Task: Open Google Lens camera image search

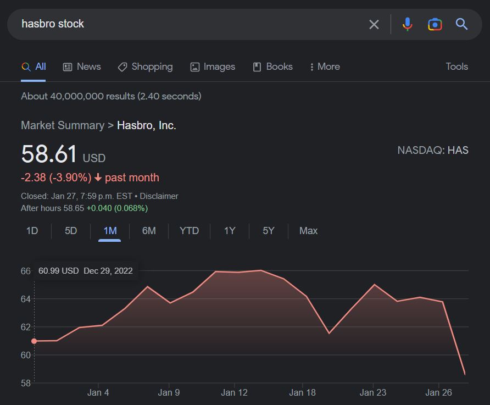Action: (x=435, y=24)
